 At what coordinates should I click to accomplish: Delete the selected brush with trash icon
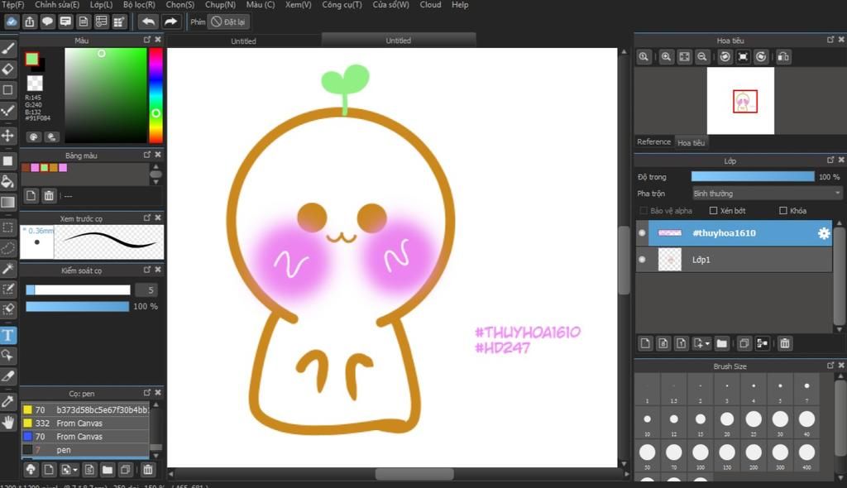tap(147, 470)
